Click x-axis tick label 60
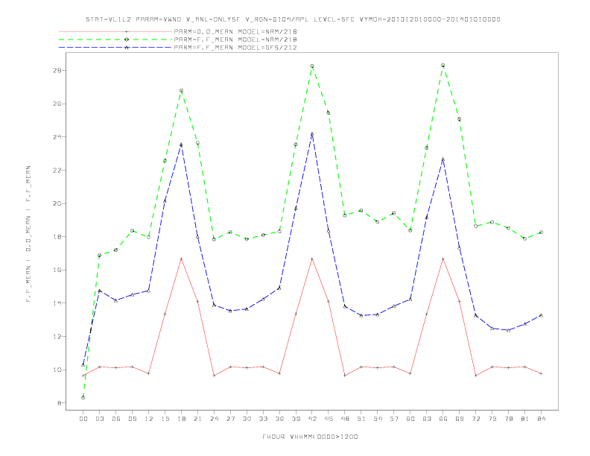This screenshot has height=456, width=590. pyautogui.click(x=410, y=419)
